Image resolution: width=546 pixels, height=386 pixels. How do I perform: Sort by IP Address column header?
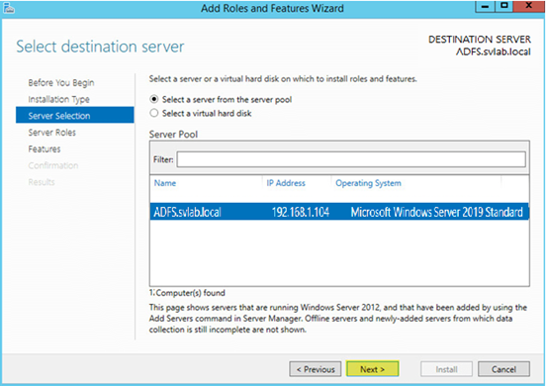tap(286, 183)
